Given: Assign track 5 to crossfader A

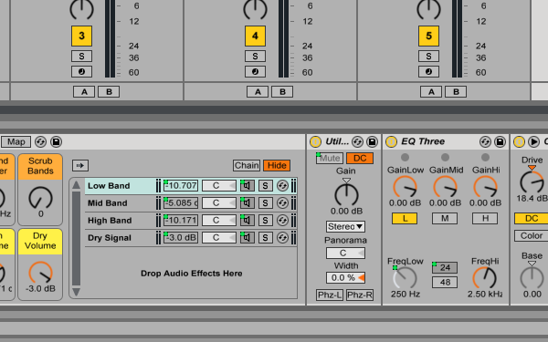Looking at the screenshot, I should (431, 92).
